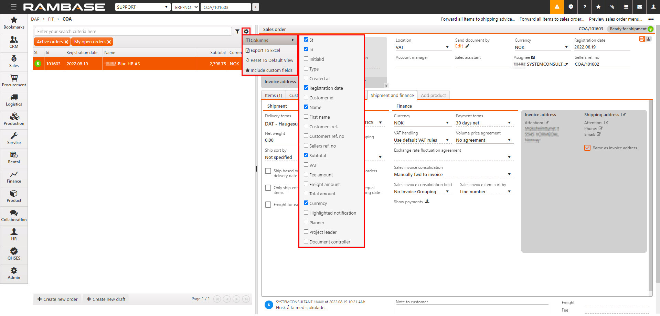Click the Create new order button

pyautogui.click(x=57, y=299)
